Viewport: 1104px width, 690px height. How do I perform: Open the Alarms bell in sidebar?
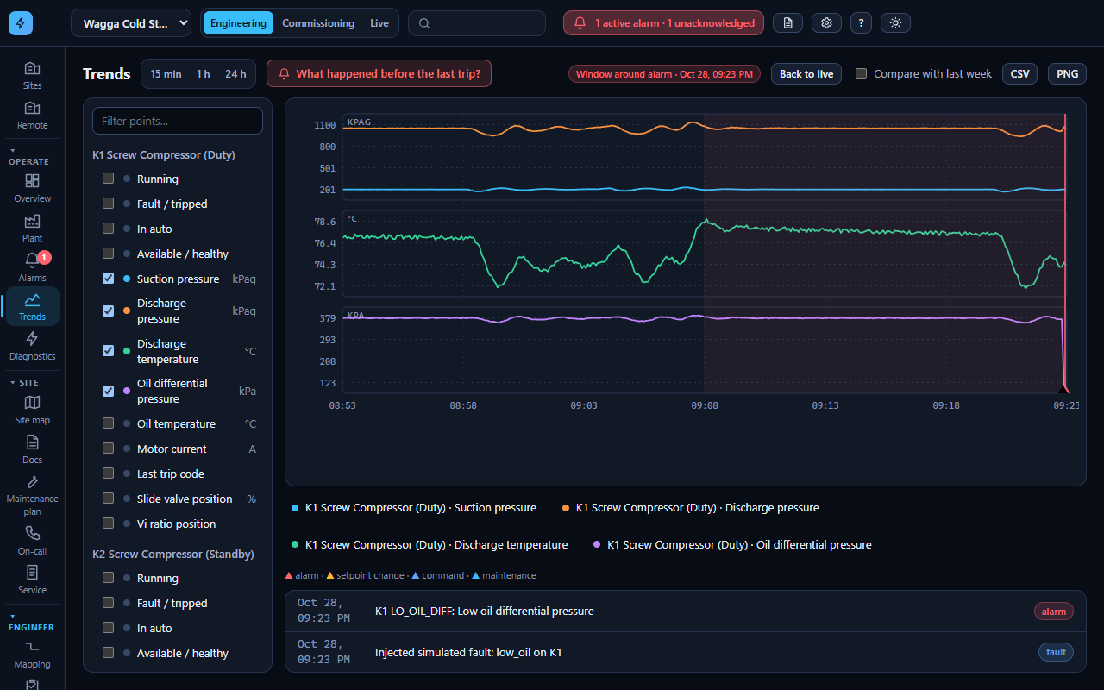pos(32,267)
